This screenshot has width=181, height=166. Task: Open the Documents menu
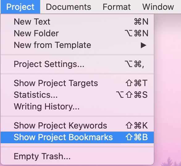(x=69, y=7)
